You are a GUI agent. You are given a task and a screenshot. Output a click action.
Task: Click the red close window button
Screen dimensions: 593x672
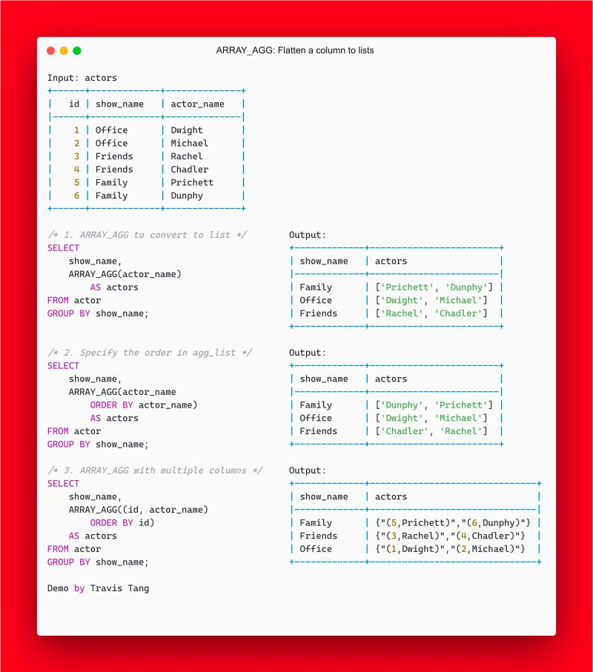click(x=50, y=50)
